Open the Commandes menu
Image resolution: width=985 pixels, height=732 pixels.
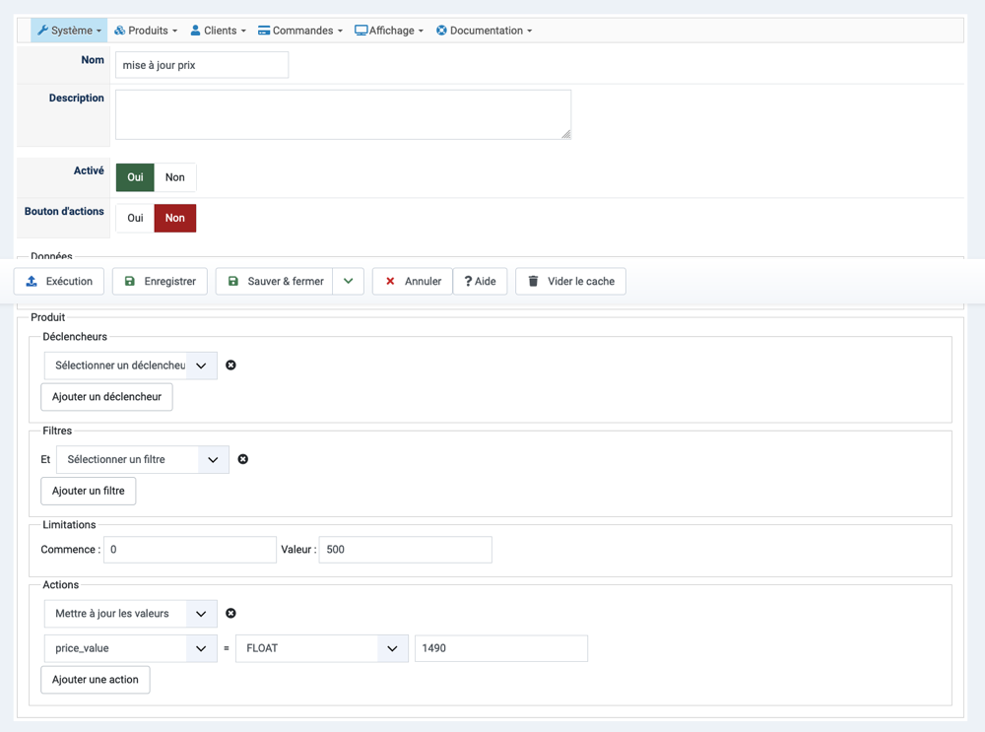pyautogui.click(x=300, y=31)
